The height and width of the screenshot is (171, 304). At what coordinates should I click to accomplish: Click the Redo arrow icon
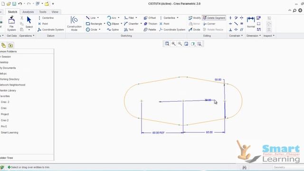pyautogui.click(x=29, y=4)
